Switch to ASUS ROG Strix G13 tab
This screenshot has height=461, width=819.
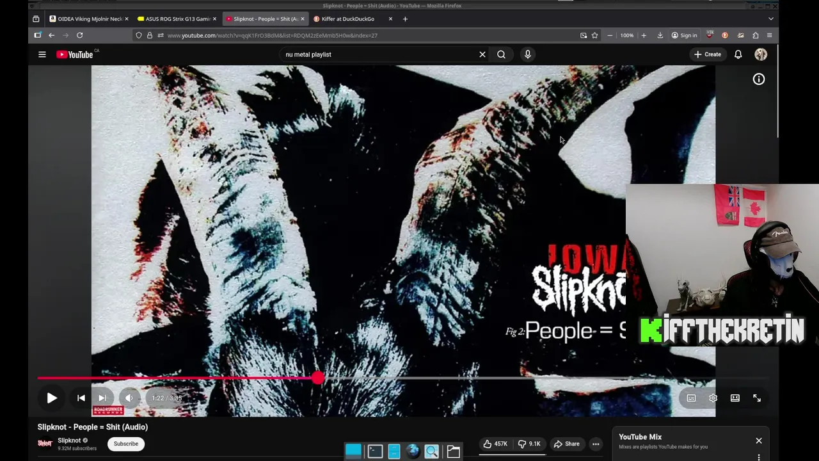177,19
